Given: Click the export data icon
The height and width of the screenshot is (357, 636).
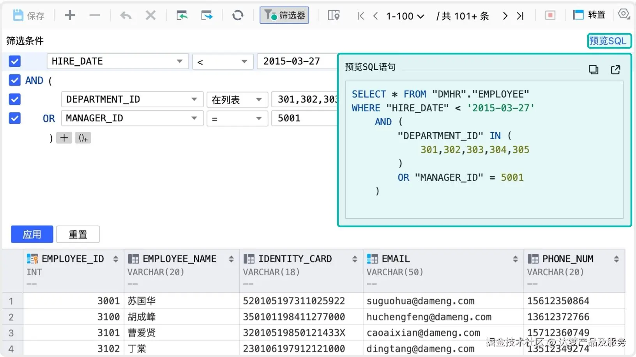Looking at the screenshot, I should 207,16.
